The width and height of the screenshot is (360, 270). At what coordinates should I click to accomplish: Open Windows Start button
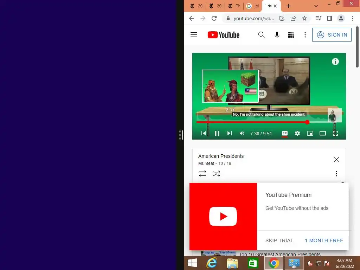click(192, 263)
